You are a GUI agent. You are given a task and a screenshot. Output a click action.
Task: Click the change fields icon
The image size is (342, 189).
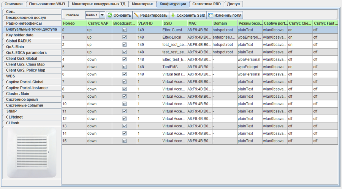(x=211, y=15)
